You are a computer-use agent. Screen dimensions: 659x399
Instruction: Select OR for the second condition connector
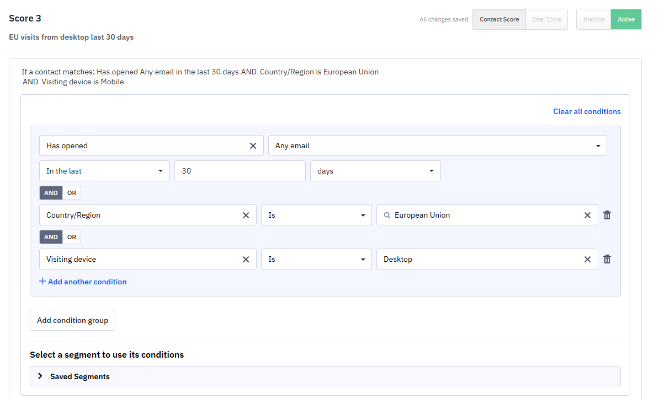tap(72, 236)
